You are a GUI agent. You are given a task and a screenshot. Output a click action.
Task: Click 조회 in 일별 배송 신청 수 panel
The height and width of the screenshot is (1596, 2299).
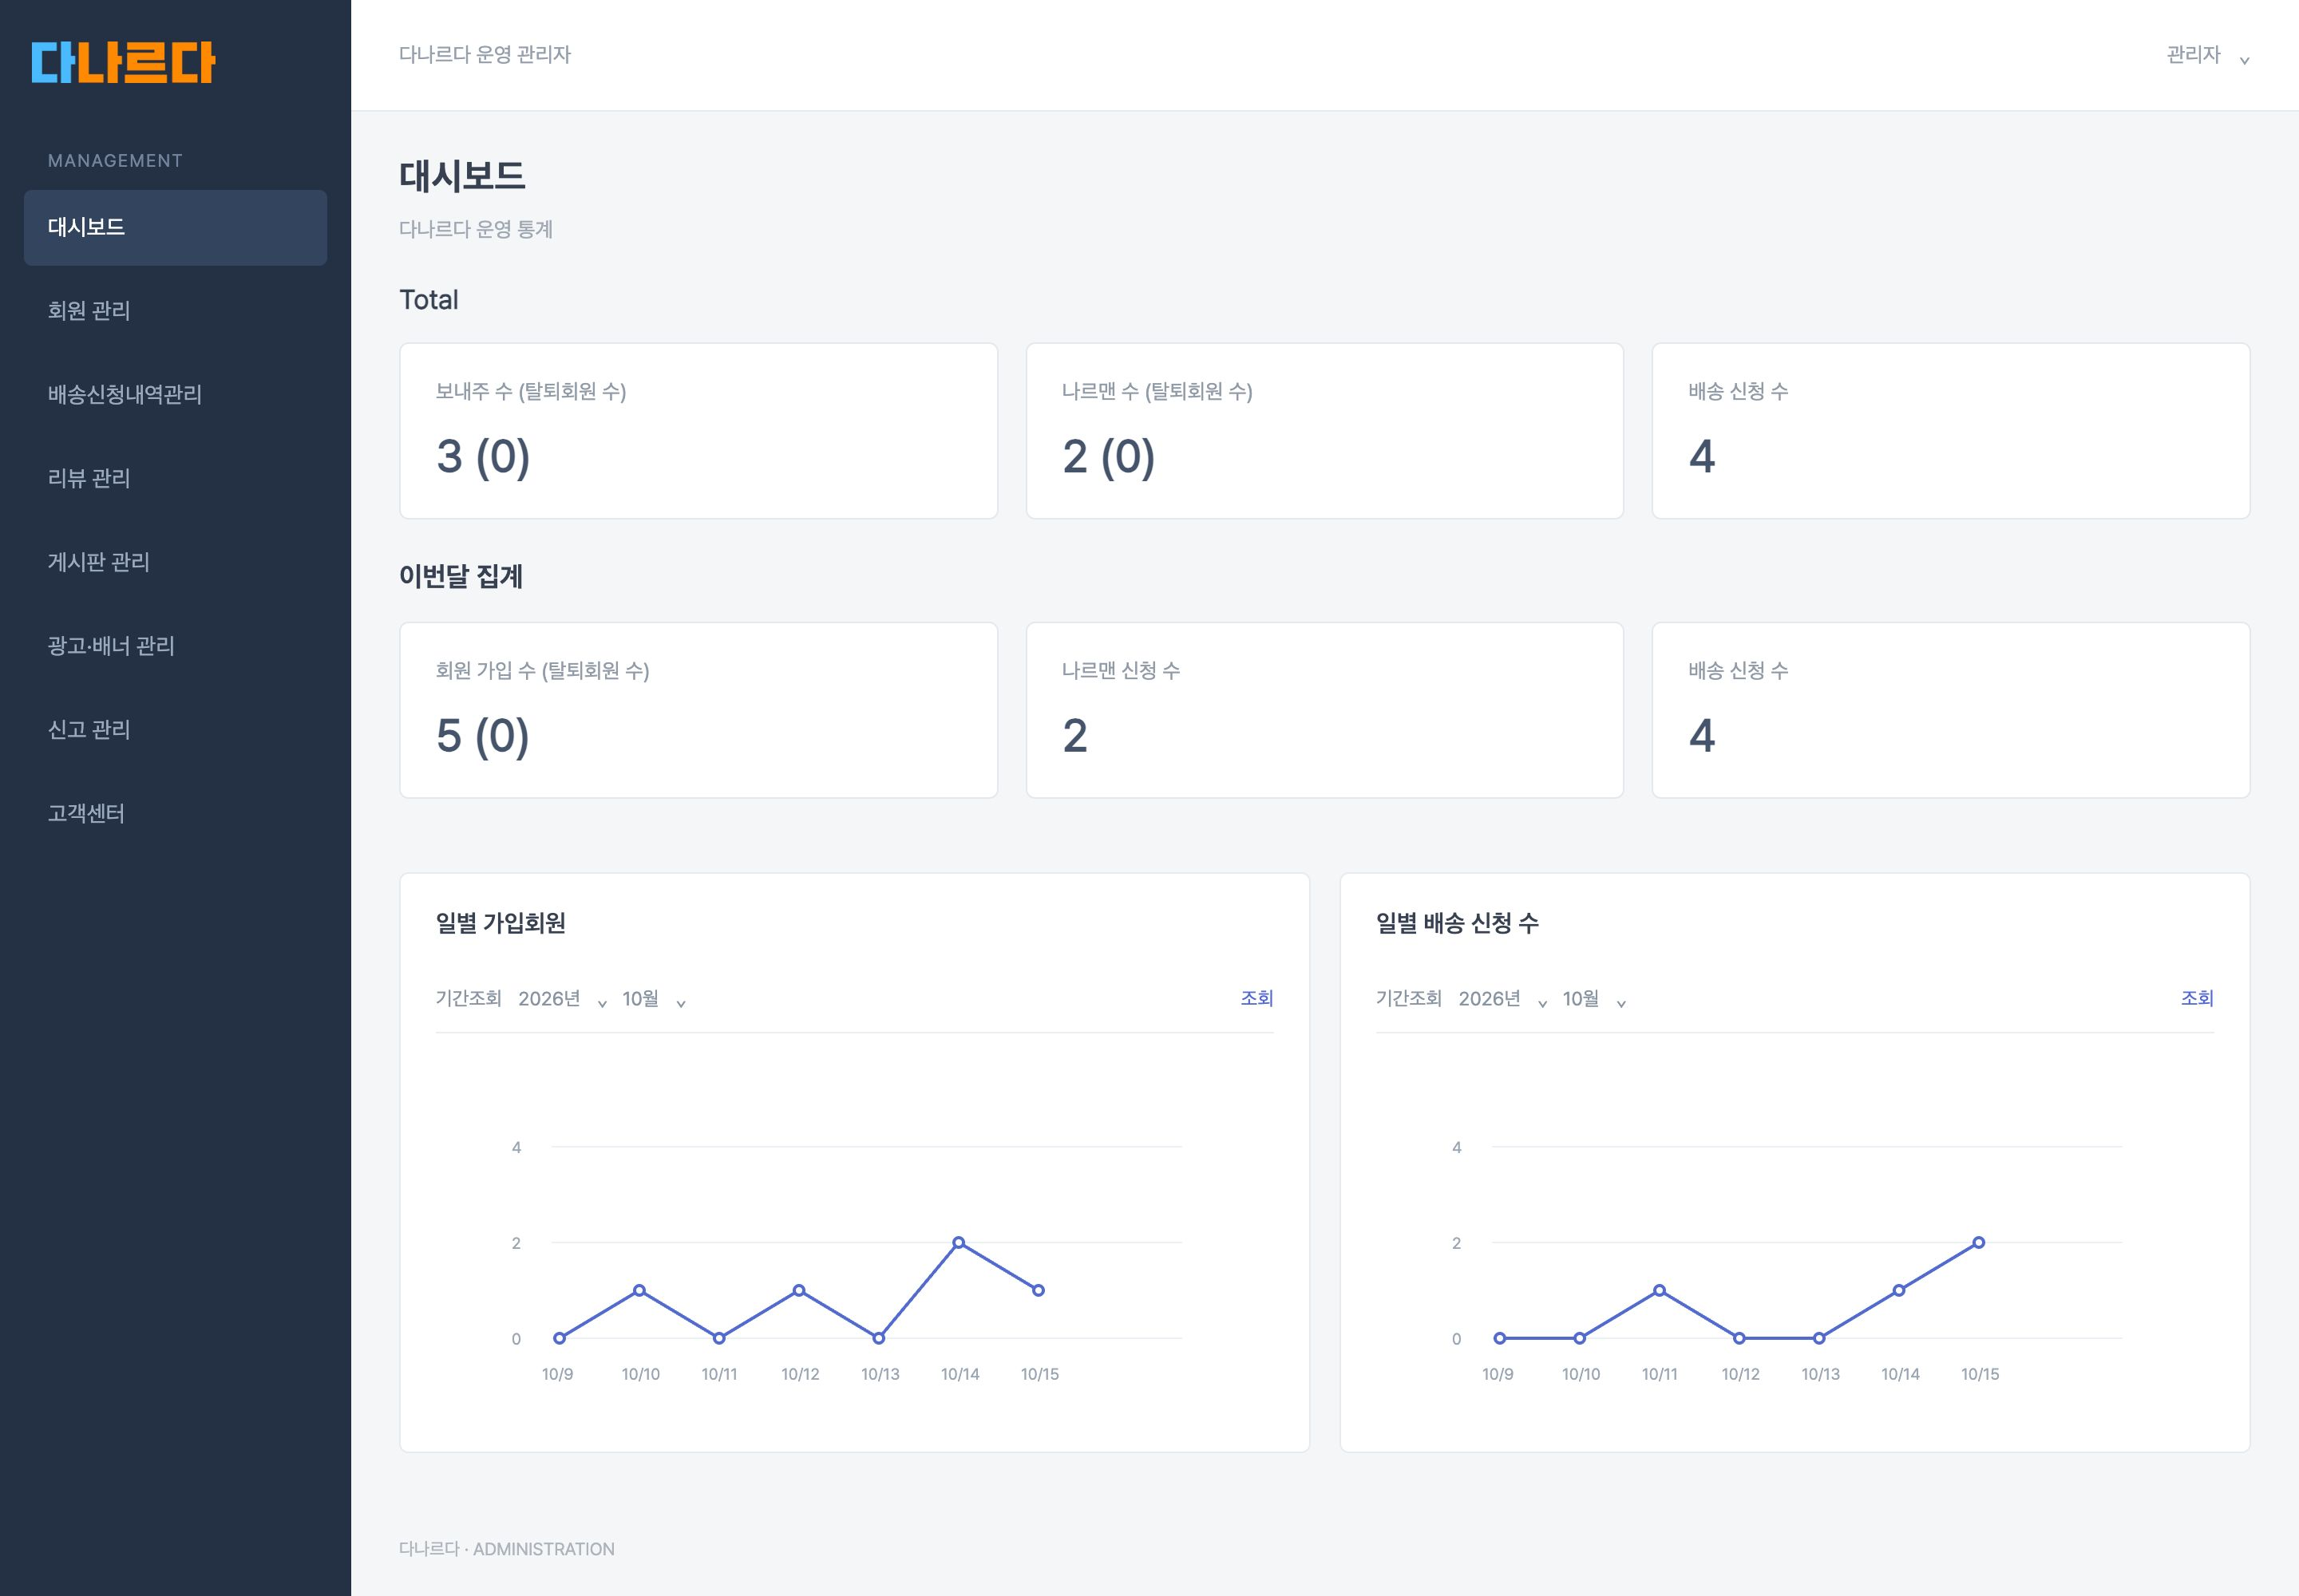2197,998
